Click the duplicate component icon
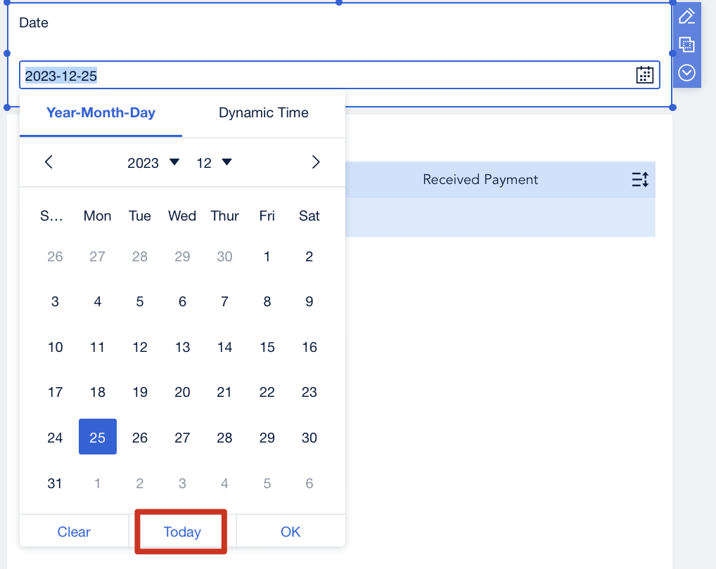716x569 pixels. (x=686, y=44)
